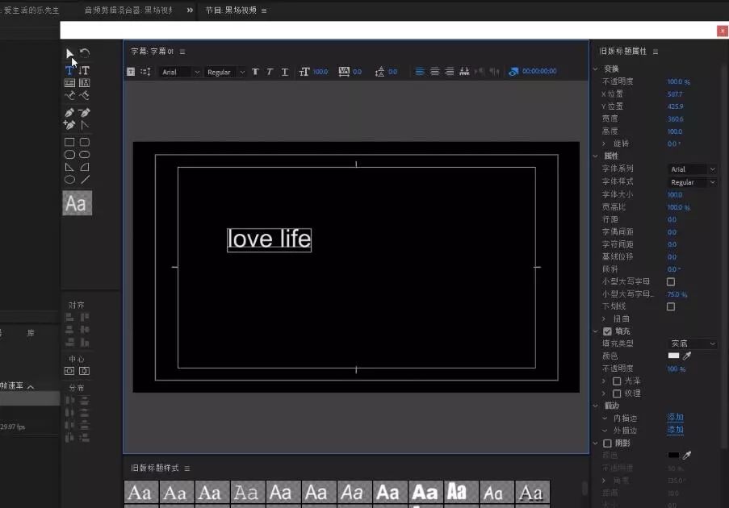Collapse the 内描边 row
The width and height of the screenshot is (729, 508).
[605, 418]
